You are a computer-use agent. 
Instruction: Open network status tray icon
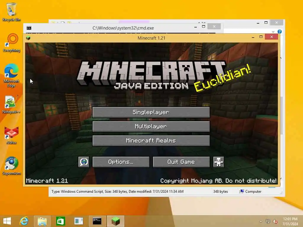coord(268,221)
